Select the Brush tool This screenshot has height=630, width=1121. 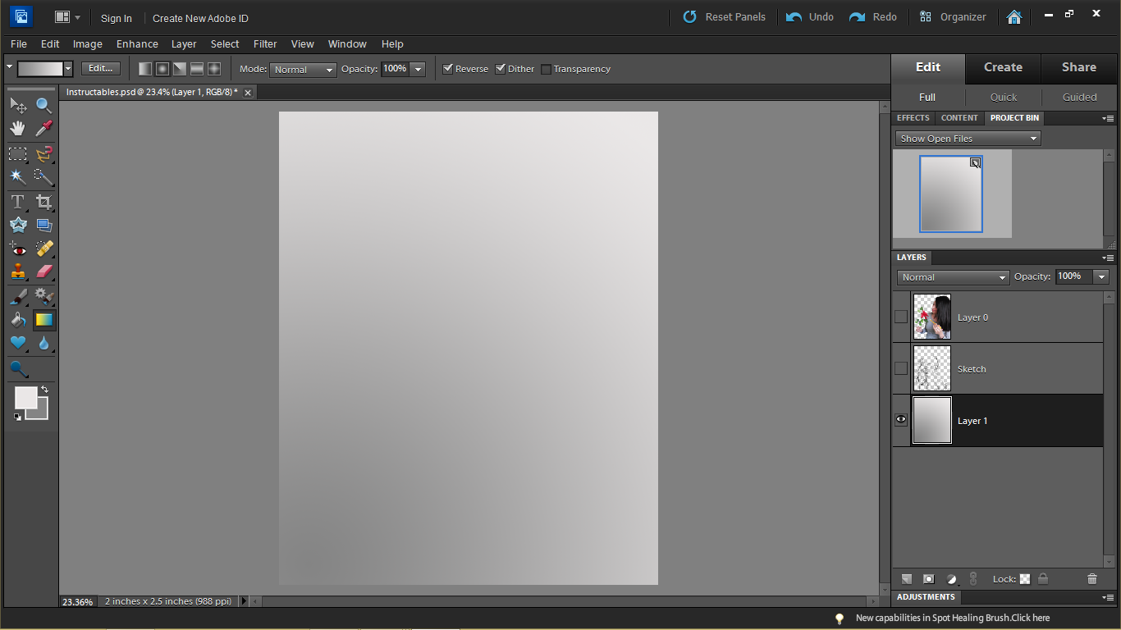[18, 297]
